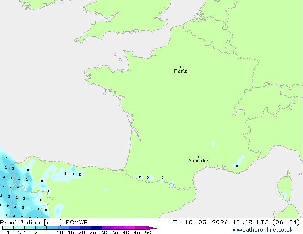303x234 pixels.
Task: Select the bright magenta 40–45 mm legend swatch
Action: click(x=130, y=228)
